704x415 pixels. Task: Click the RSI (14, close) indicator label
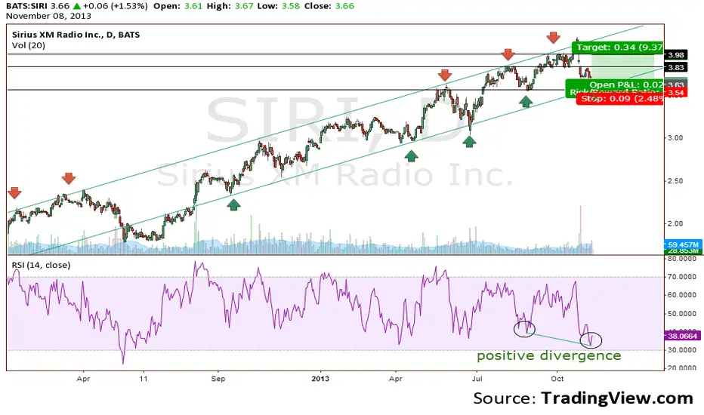tap(41, 265)
